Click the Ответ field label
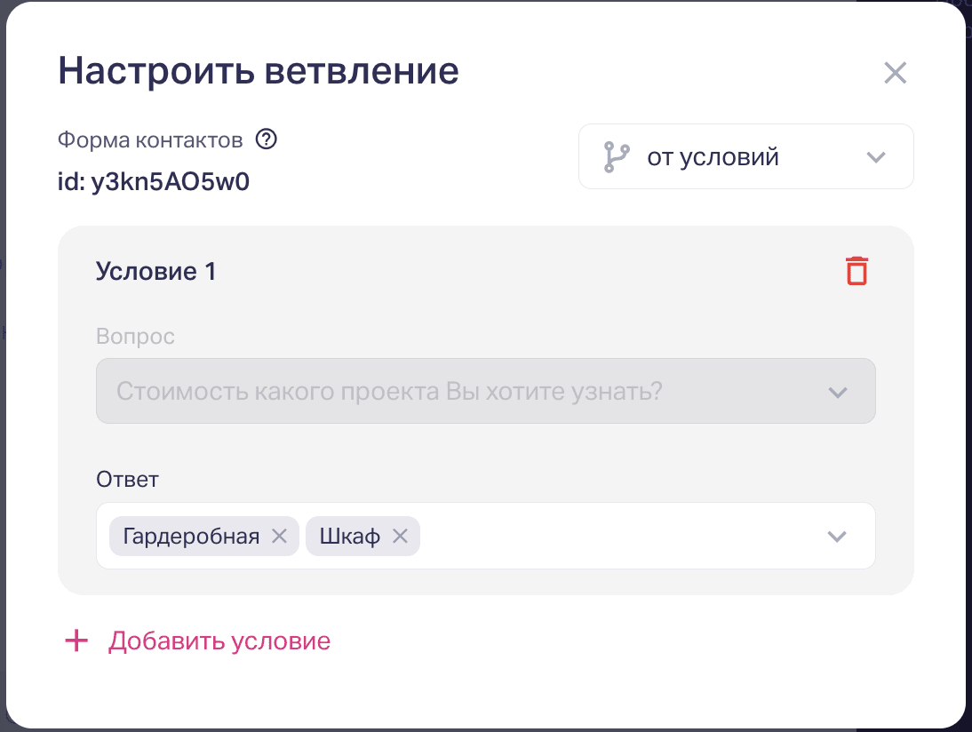The width and height of the screenshot is (972, 732). [x=127, y=480]
